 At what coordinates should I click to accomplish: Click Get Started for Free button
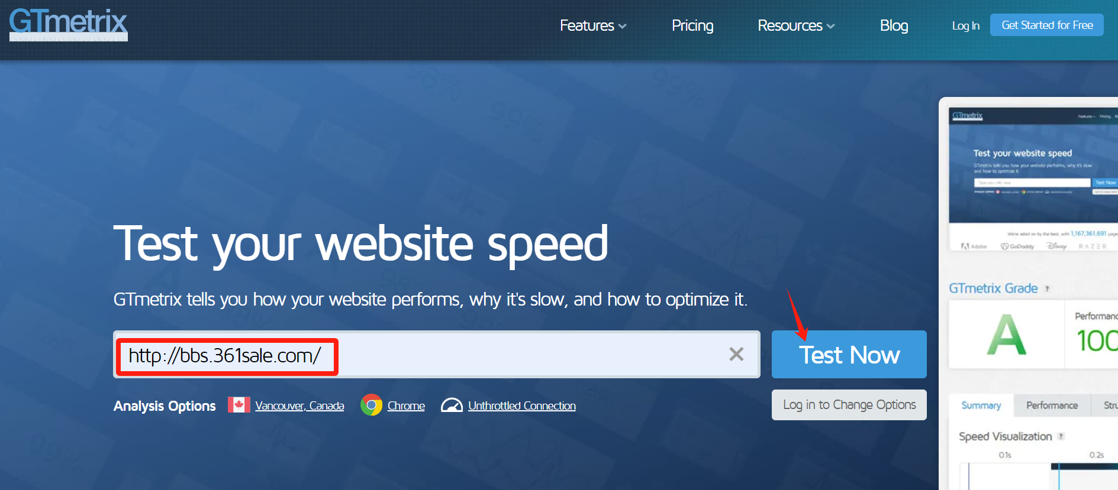click(x=1047, y=25)
